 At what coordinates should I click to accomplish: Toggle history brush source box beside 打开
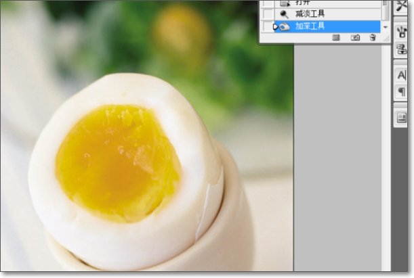pyautogui.click(x=267, y=3)
